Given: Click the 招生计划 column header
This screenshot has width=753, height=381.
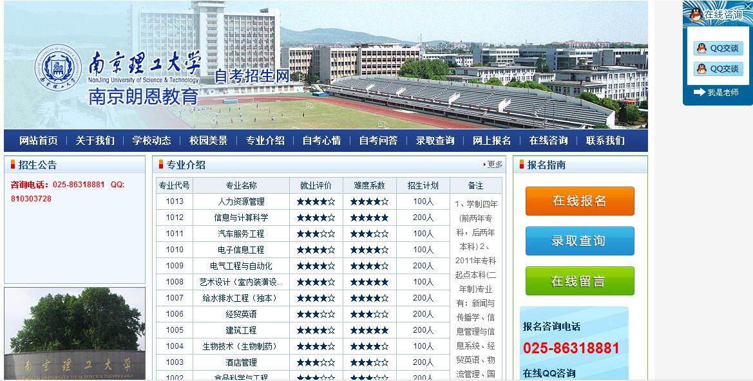Looking at the screenshot, I should pos(423,185).
